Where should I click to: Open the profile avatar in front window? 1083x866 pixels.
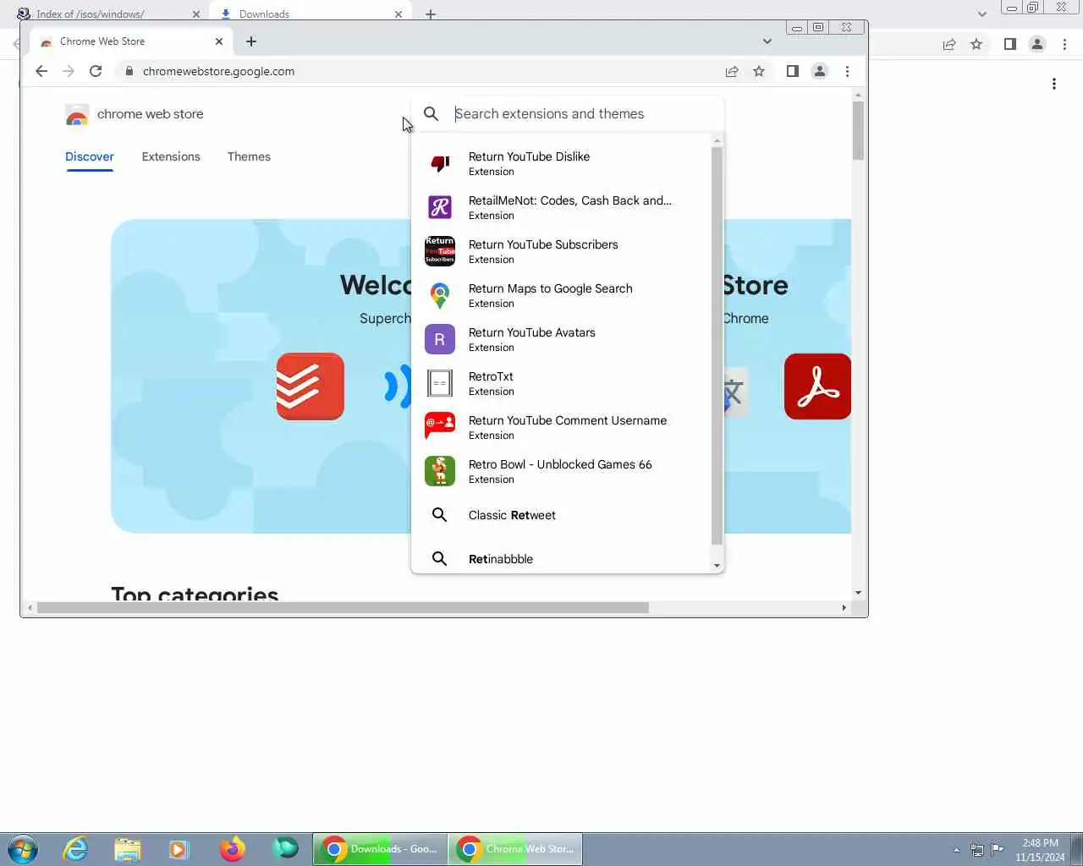click(x=820, y=71)
